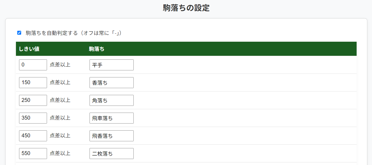Screen dimensions: 372x165
Task: Toggle the 駒落ちを自動判定する checkbox
Action: [19, 33]
